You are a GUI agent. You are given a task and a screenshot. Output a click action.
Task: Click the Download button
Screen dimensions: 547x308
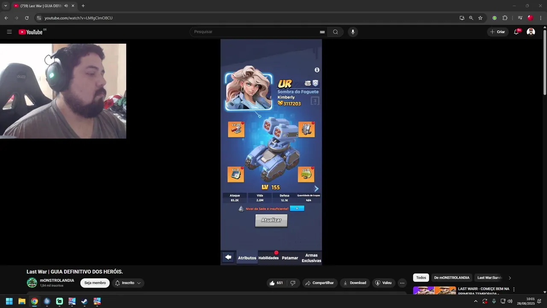click(x=355, y=283)
